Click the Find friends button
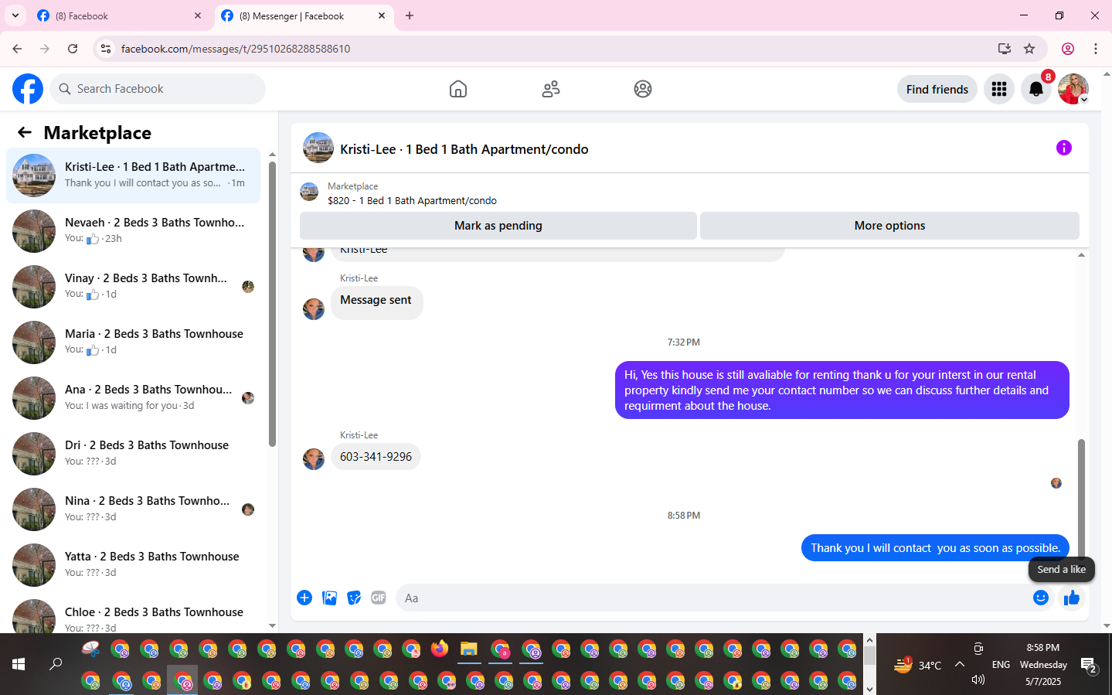 (x=937, y=90)
